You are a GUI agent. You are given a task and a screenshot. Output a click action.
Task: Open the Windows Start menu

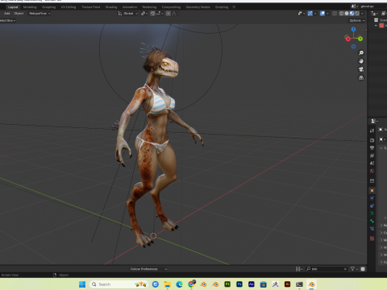click(x=82, y=284)
